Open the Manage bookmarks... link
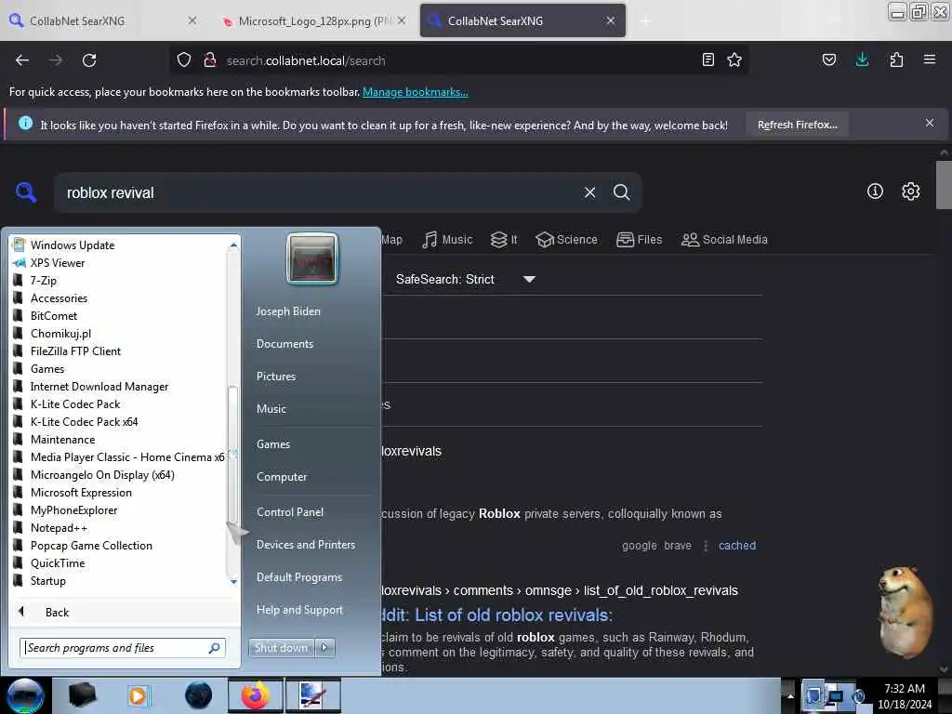Image resolution: width=952 pixels, height=714 pixels. pos(416,92)
